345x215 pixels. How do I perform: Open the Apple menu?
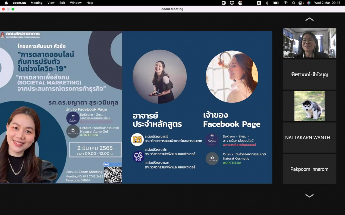click(x=6, y=3)
